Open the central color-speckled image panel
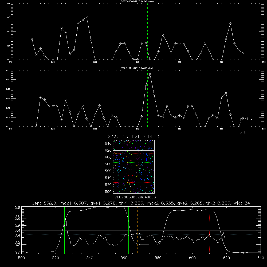Screen dimensions: 267x267 coord(133,167)
